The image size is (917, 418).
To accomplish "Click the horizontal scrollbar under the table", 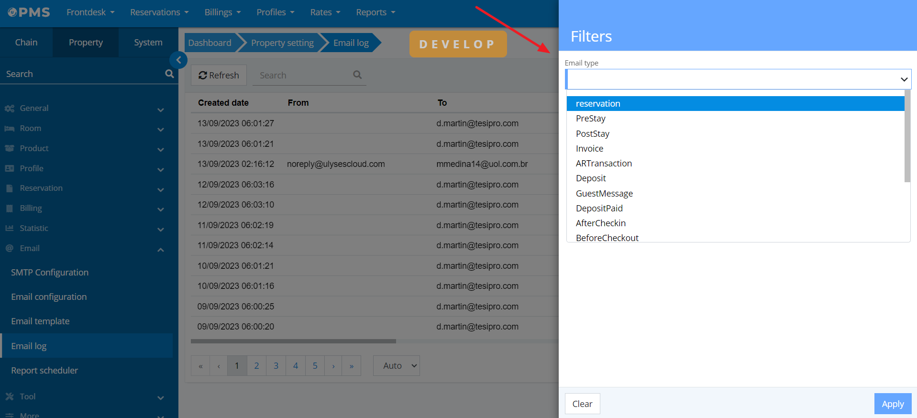I will [293, 341].
